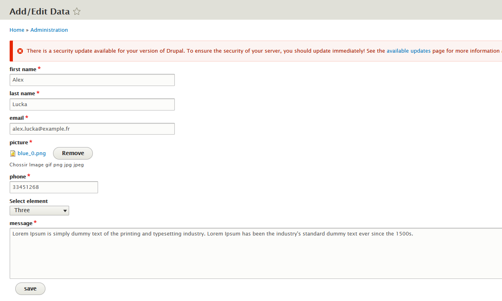This screenshot has width=502, height=301.
Task: Click into the last name field
Action: coord(92,104)
